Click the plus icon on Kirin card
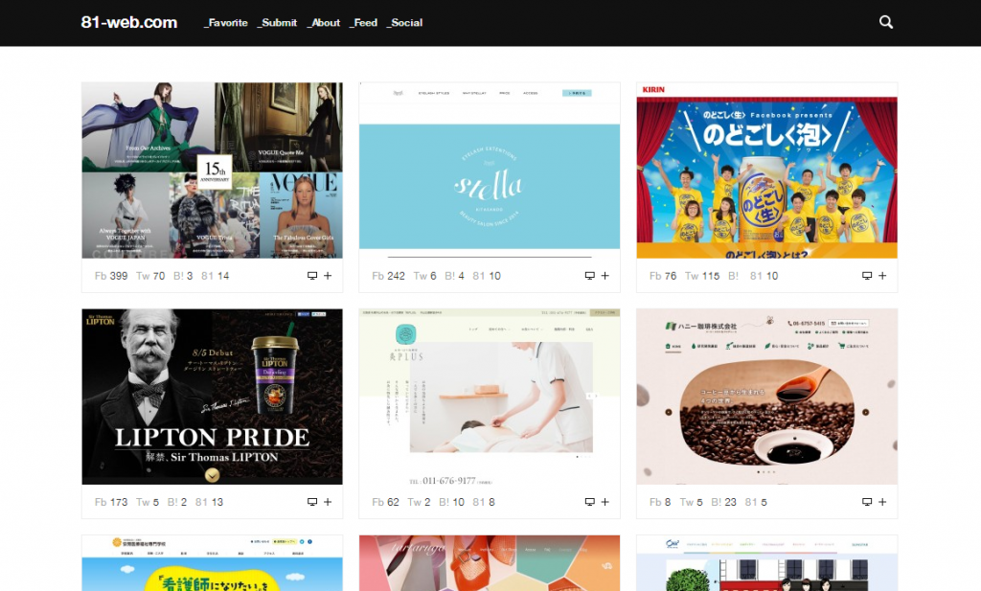 (882, 276)
